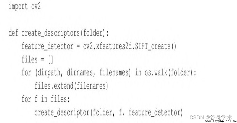Click the create_descriptors function name
This screenshot has height=123, width=237.
click(51, 33)
